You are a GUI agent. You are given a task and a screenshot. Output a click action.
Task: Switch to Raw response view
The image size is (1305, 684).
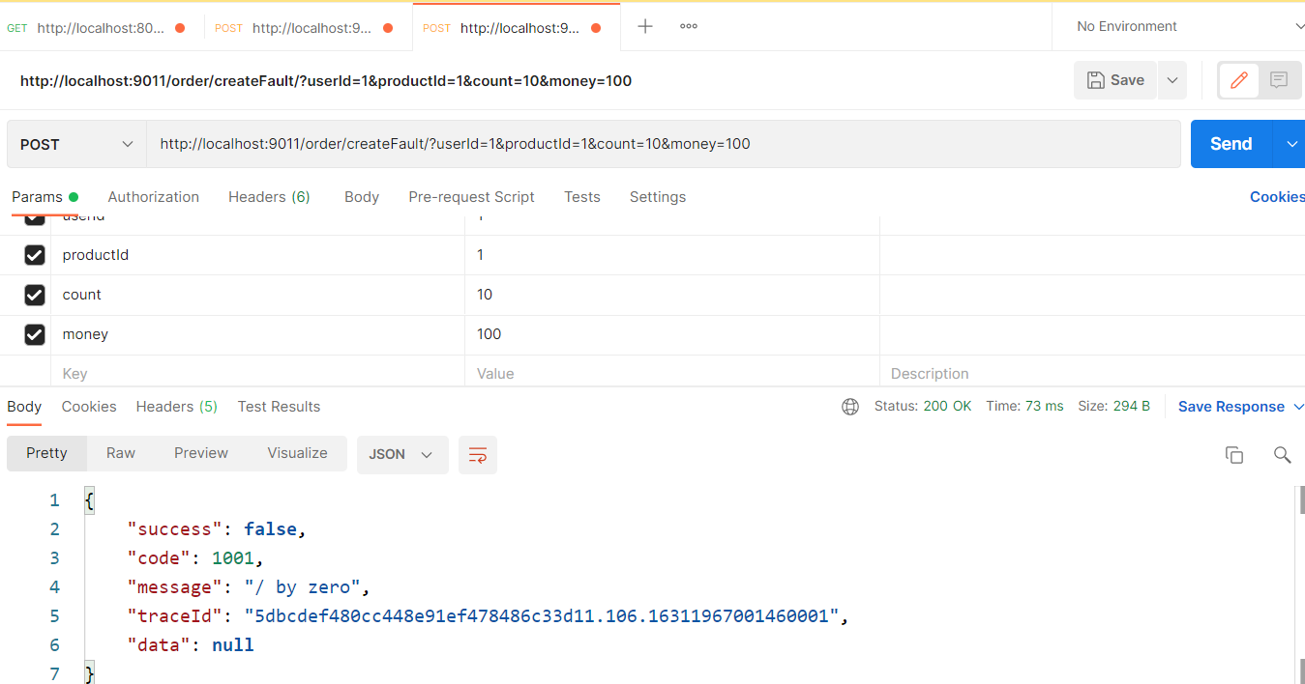(121, 453)
